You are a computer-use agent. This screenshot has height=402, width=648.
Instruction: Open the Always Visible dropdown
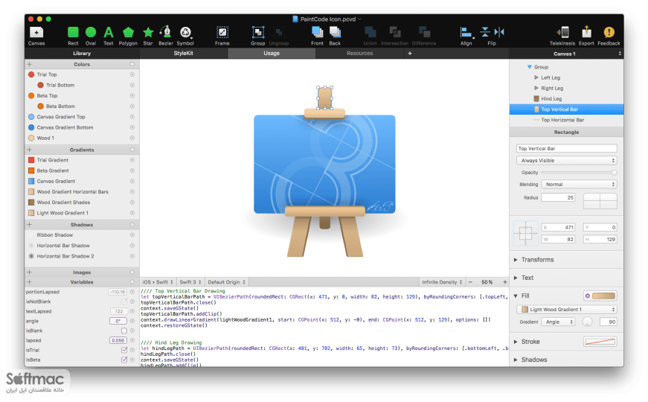[x=567, y=160]
